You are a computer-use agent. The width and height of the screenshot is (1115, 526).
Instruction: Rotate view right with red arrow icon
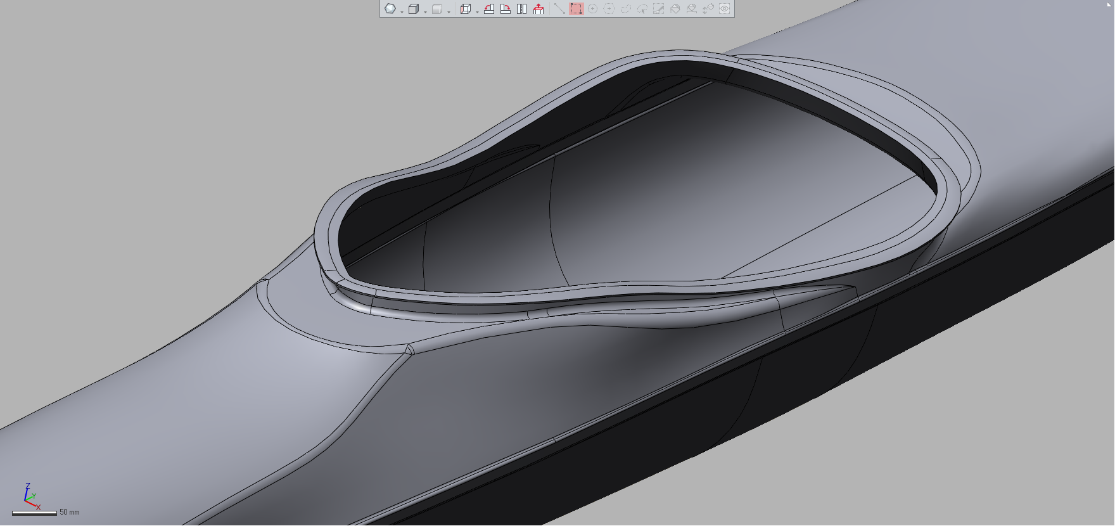(x=506, y=9)
